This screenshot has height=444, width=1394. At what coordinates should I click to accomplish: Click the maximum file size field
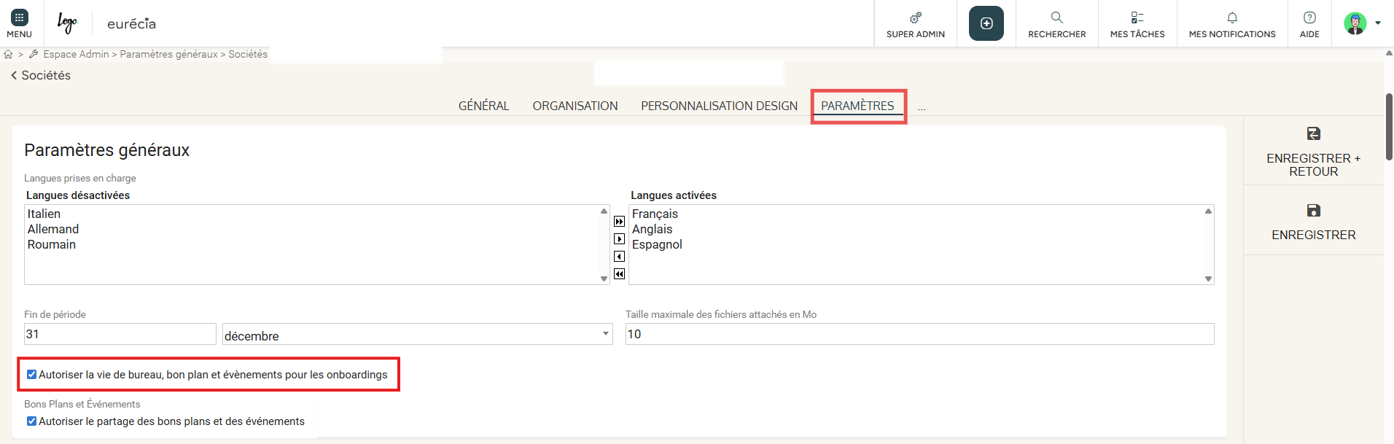(x=919, y=335)
